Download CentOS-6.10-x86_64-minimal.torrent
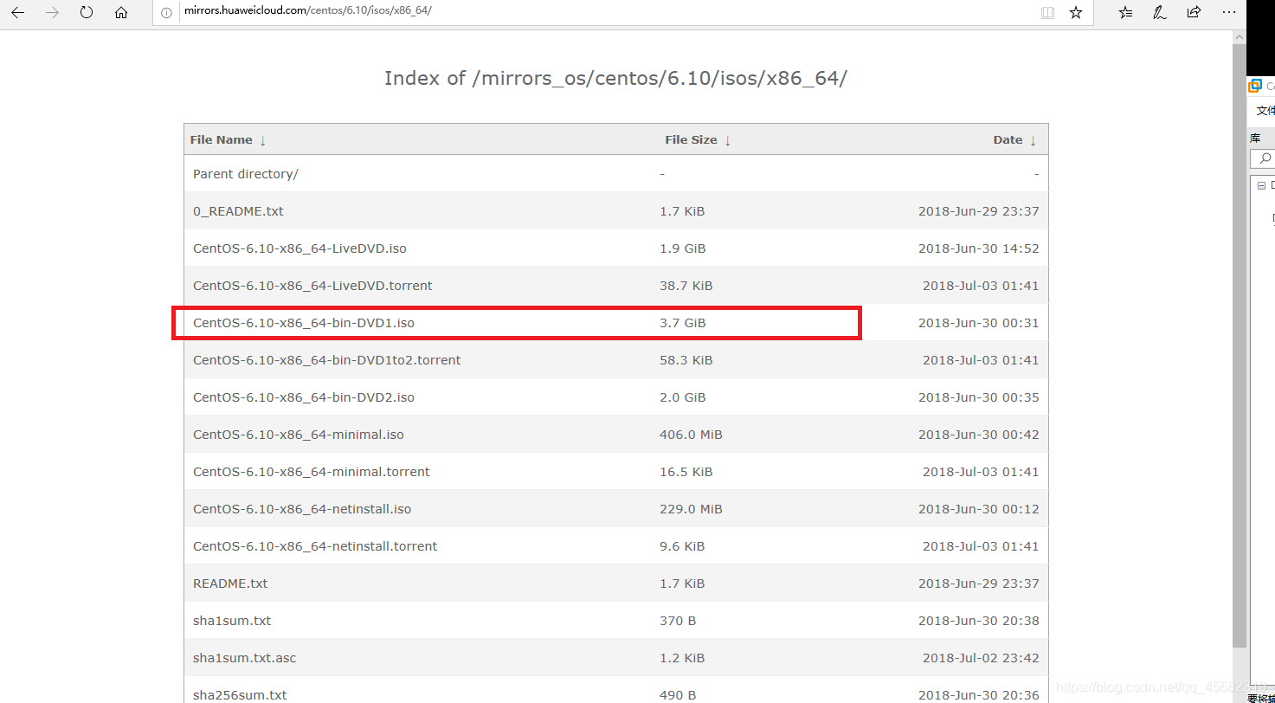The width and height of the screenshot is (1275, 703). pos(312,472)
